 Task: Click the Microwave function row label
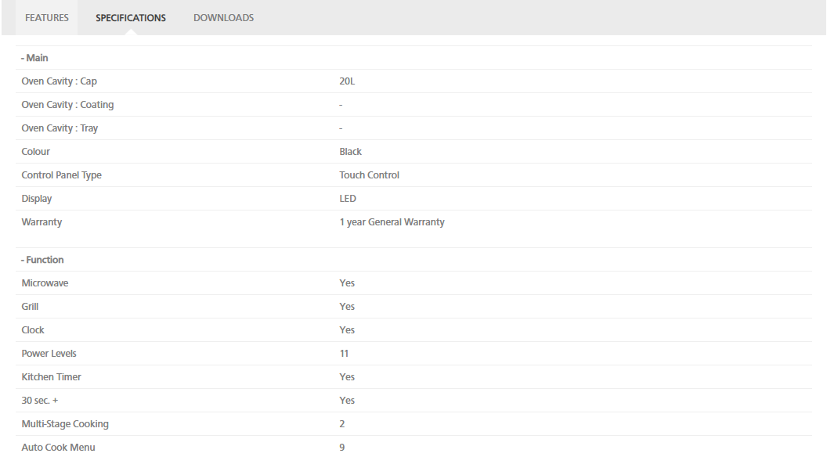pyautogui.click(x=45, y=283)
